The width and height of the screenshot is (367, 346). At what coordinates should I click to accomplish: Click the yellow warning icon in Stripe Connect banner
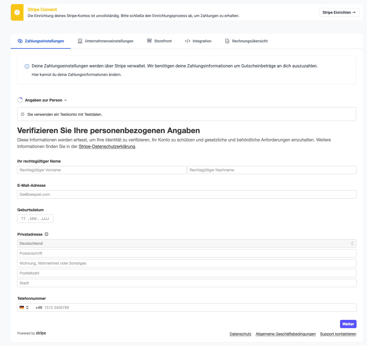(x=17, y=12)
